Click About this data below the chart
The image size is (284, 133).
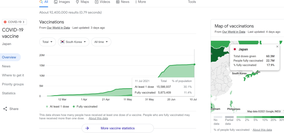pos(98,118)
